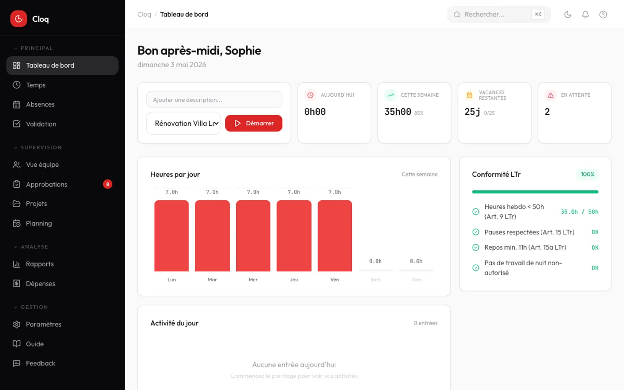Click the Cloq breadcrumb link

coord(144,14)
